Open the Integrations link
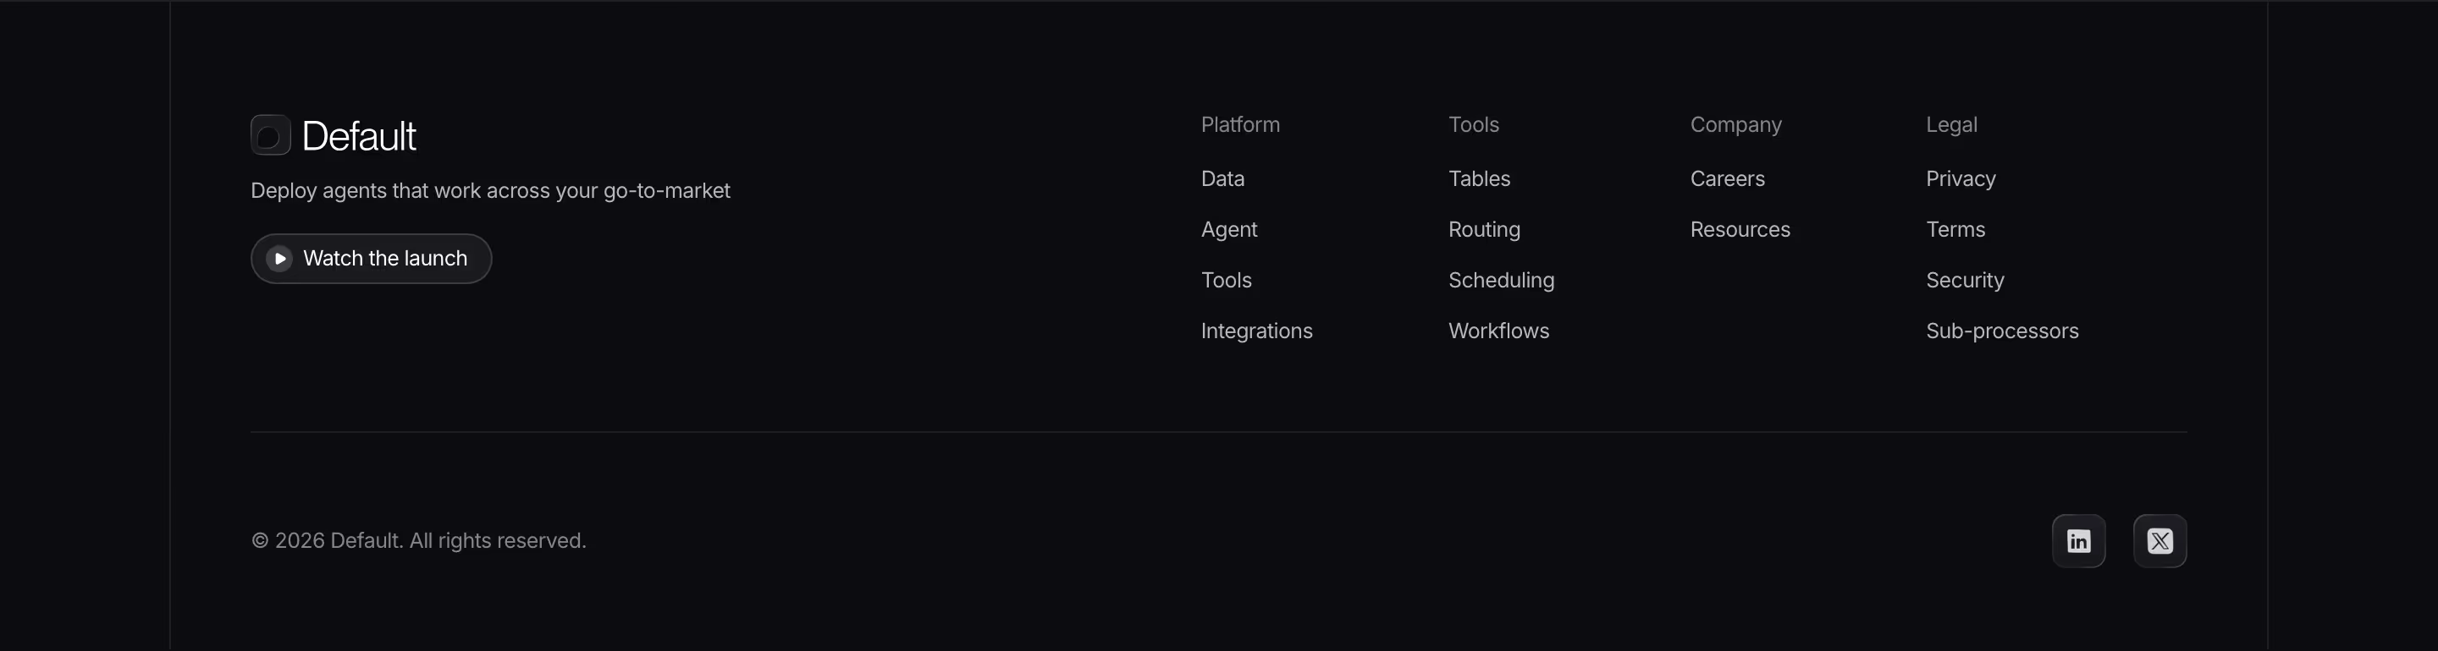Screen dimensions: 2438x651 1257,331
